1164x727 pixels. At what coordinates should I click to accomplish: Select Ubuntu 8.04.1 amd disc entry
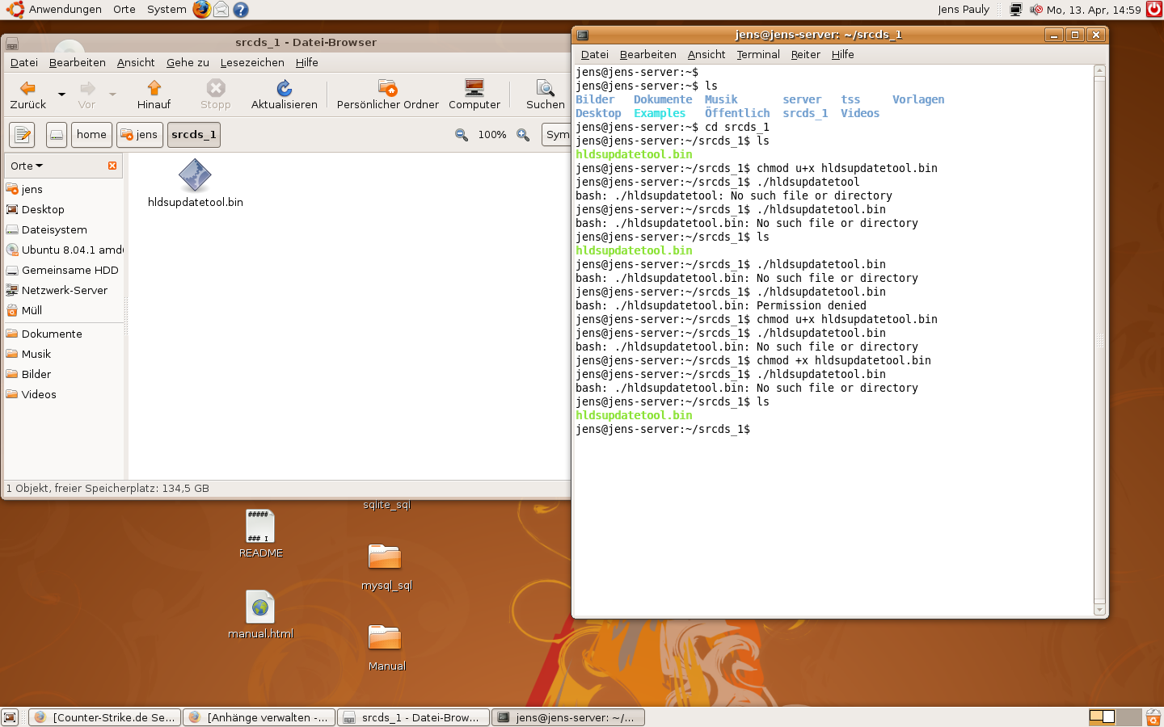pyautogui.click(x=64, y=250)
